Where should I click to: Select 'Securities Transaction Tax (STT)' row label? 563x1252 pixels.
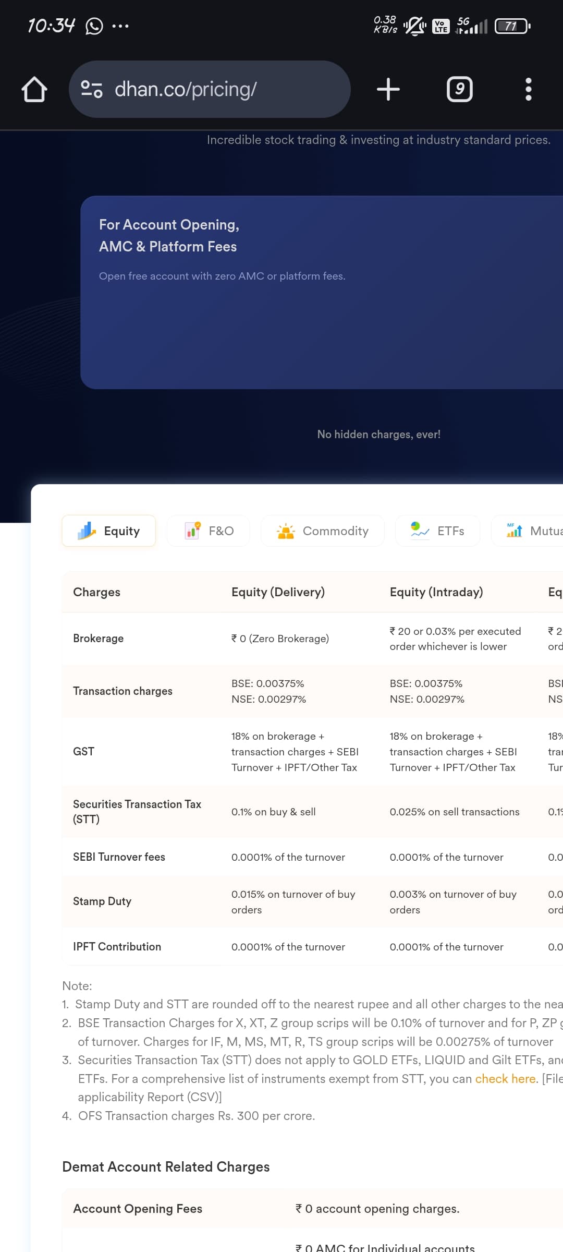point(137,812)
